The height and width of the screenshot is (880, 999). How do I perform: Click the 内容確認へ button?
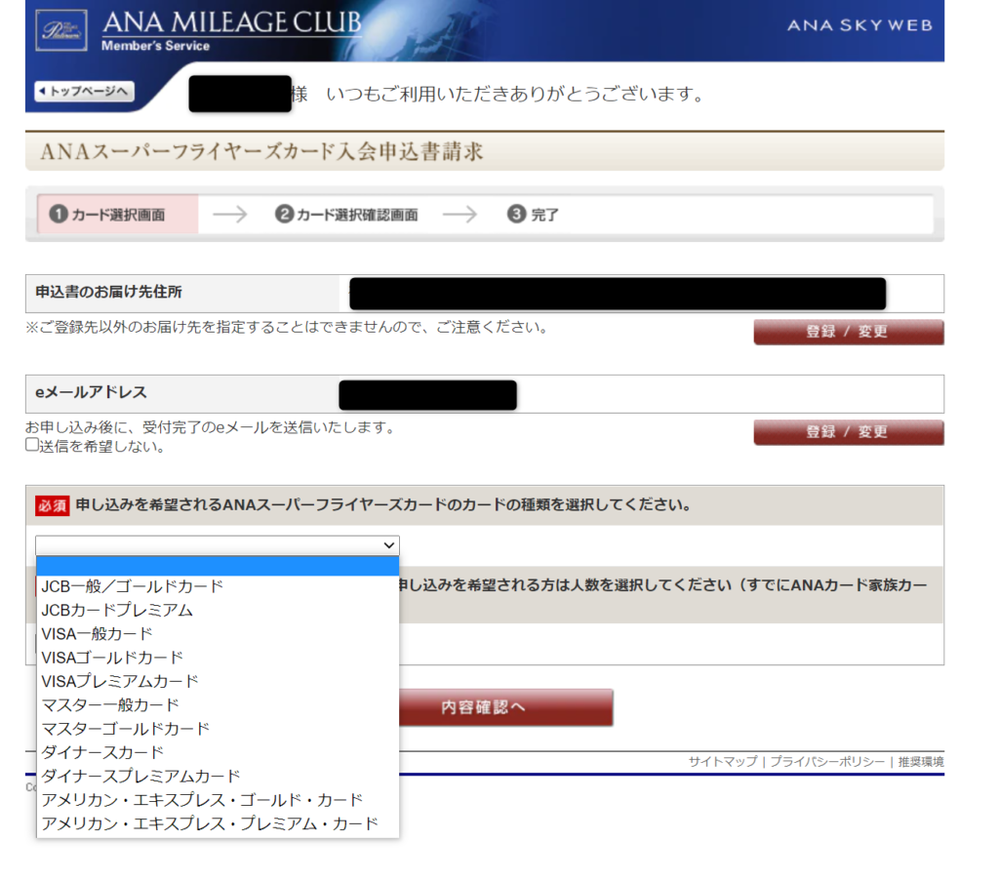pyautogui.click(x=505, y=707)
